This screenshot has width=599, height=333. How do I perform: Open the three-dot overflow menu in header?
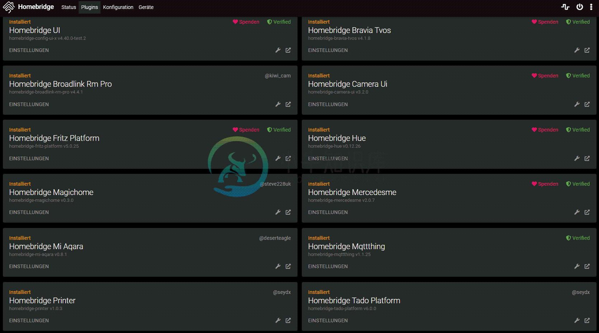[x=591, y=7]
